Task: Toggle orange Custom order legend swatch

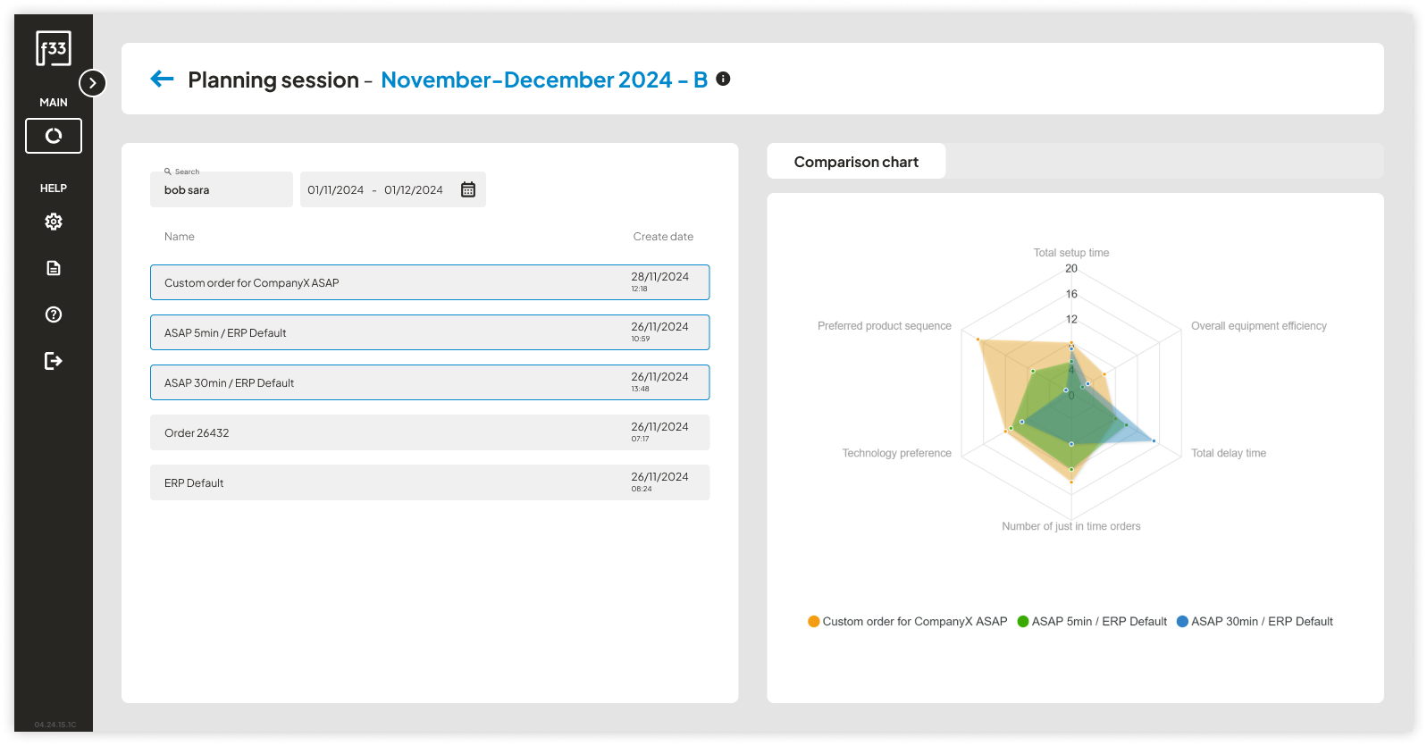Action: tap(814, 622)
